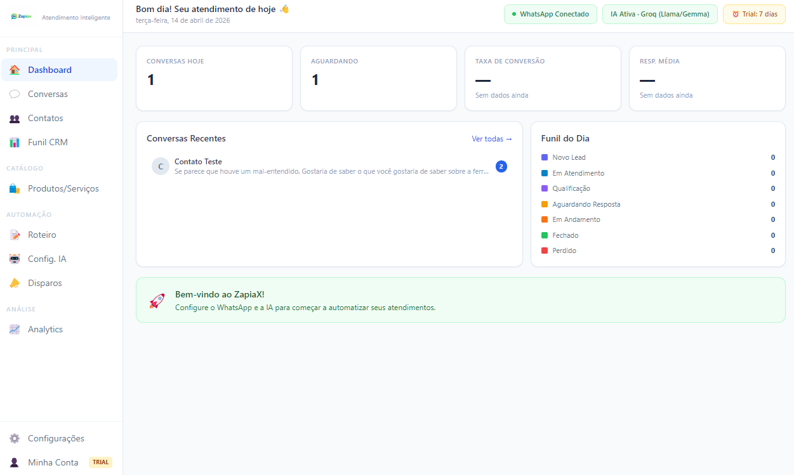Open Conversas via speech bubble icon
This screenshot has width=794, height=475.
[15, 94]
